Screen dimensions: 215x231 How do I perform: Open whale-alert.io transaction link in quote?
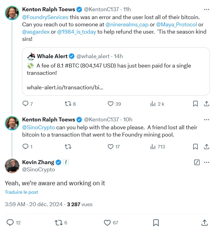pos(65,87)
